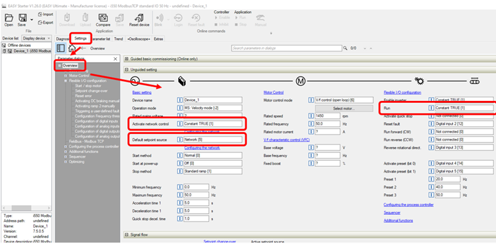
Task: Open info icon beside Maximum frequency
Action: coord(179,195)
